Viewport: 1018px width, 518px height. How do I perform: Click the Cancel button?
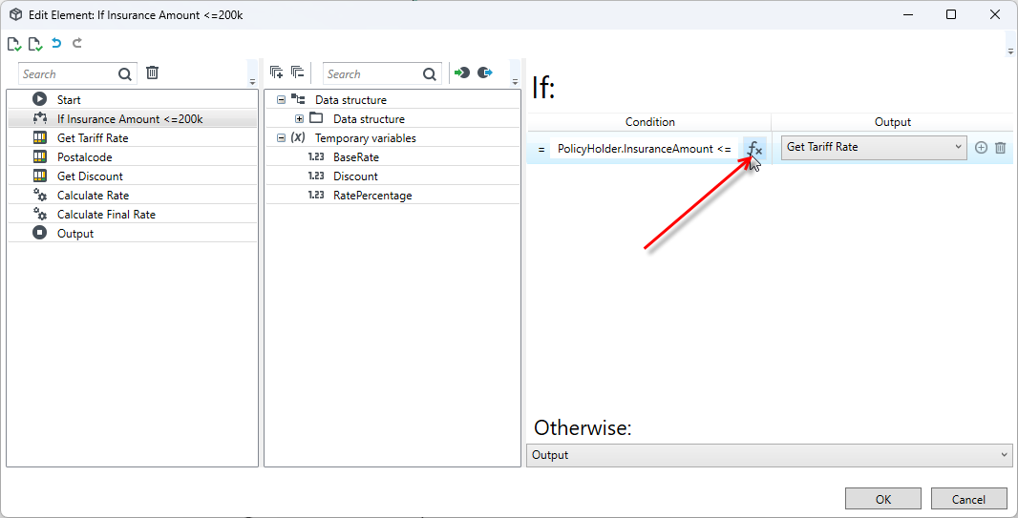[x=968, y=499]
